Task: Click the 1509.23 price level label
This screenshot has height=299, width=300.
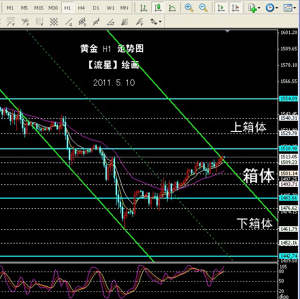Action: (289, 162)
